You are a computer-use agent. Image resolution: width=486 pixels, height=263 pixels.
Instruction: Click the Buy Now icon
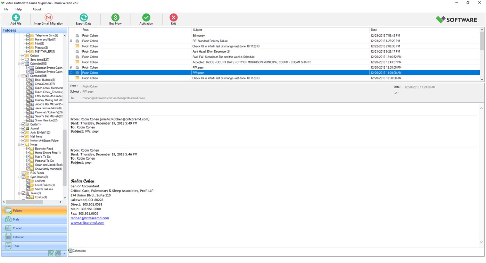click(x=115, y=19)
